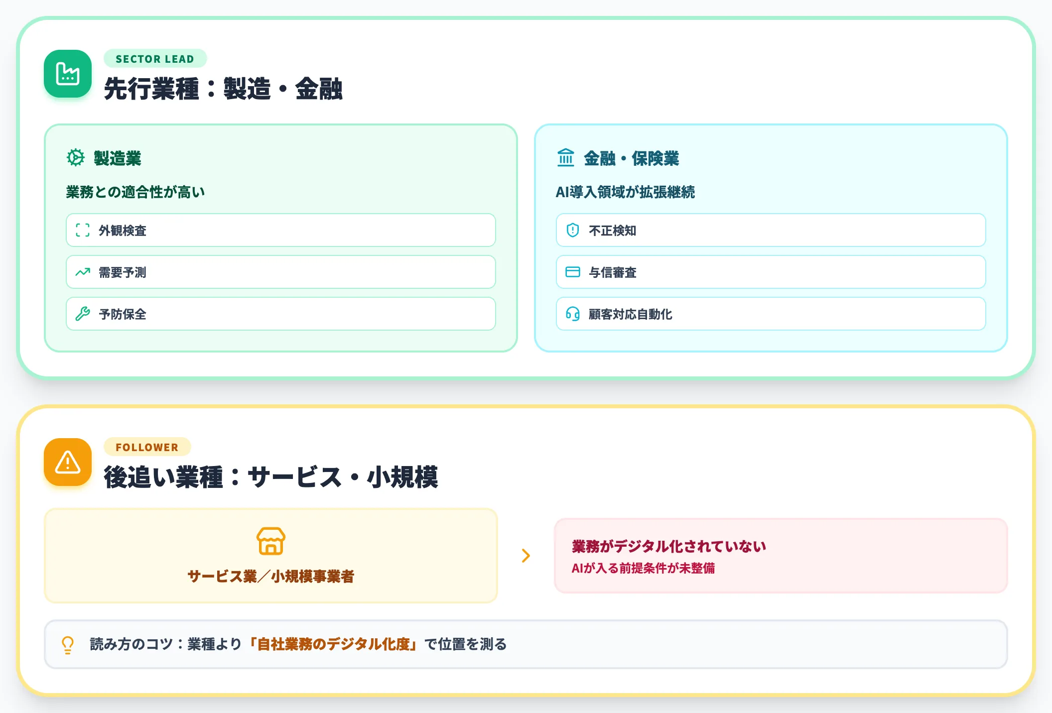Click the 製造業 card title
1052x713 pixels.
point(118,158)
